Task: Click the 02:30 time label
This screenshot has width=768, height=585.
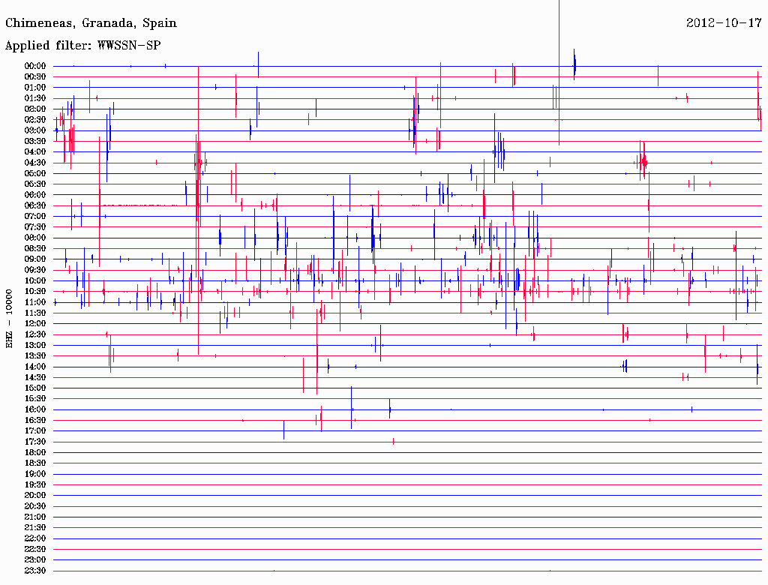Action: (x=35, y=119)
